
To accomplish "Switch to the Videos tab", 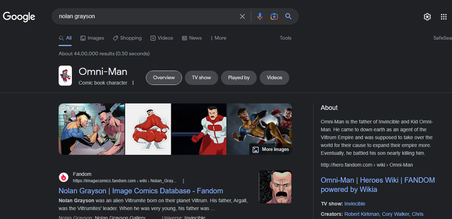I will click(x=162, y=38).
